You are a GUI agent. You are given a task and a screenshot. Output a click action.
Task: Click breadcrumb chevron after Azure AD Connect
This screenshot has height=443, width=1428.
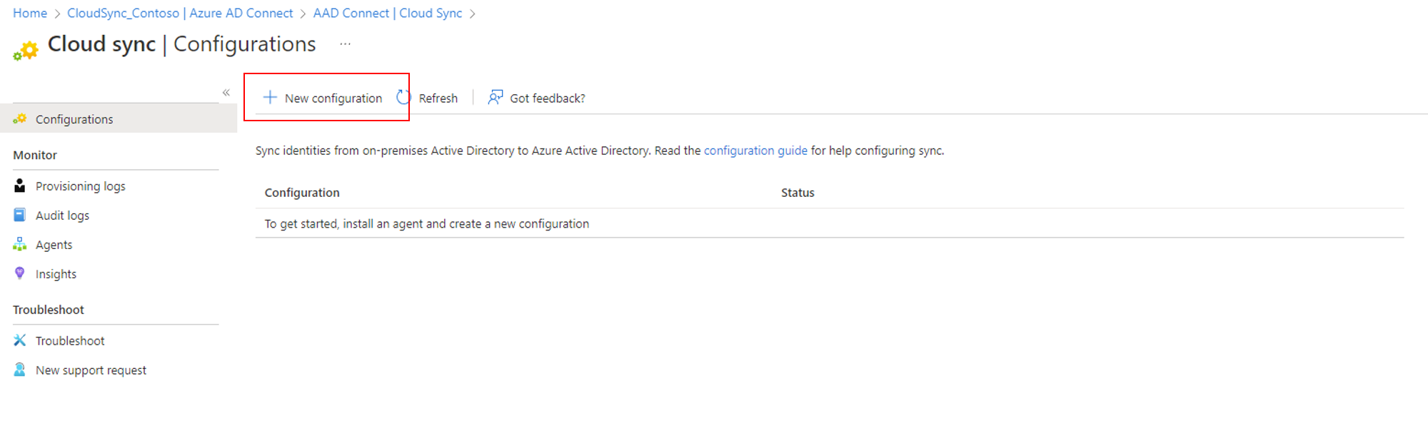point(303,14)
